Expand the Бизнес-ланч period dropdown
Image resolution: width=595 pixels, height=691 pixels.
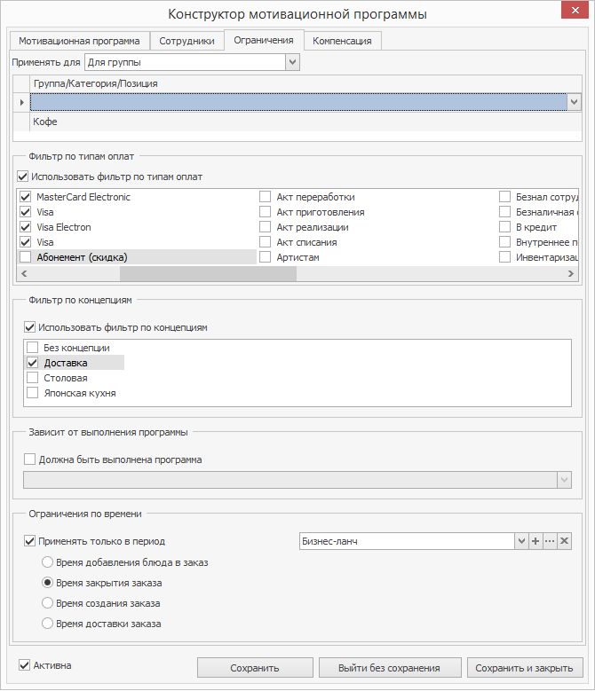coord(521,541)
